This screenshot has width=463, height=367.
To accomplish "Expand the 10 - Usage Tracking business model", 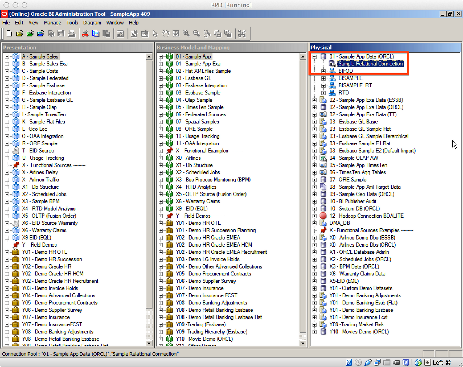I will (161, 136).
